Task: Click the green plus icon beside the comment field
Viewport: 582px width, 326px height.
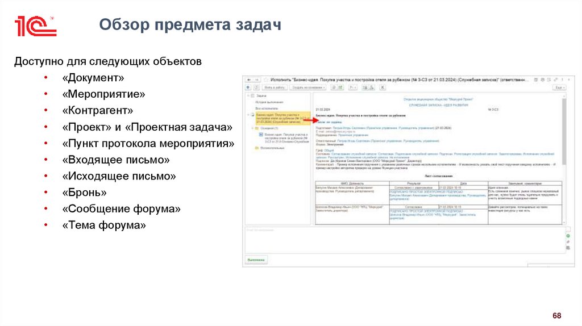Action: pyautogui.click(x=568, y=236)
